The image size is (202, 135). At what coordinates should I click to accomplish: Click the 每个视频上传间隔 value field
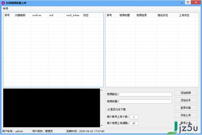pyautogui.click(x=134, y=123)
